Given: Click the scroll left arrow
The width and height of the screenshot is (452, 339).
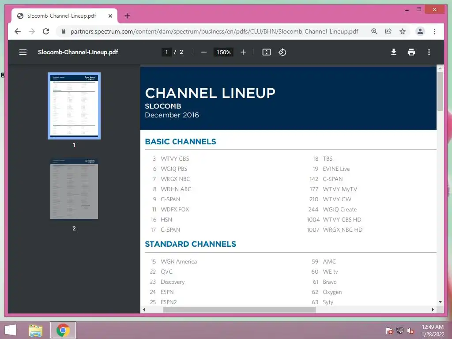Looking at the screenshot, I should tap(144, 309).
